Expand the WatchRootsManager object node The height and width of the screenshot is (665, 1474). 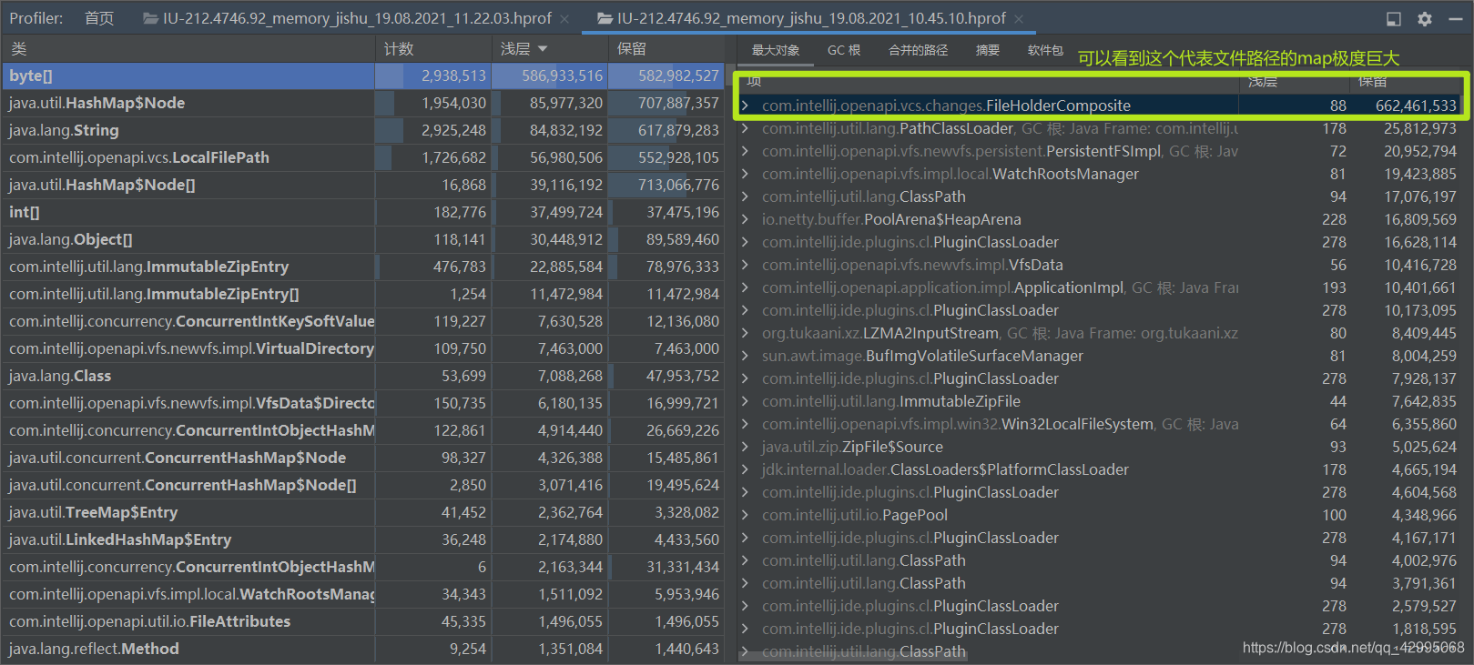pyautogui.click(x=745, y=174)
